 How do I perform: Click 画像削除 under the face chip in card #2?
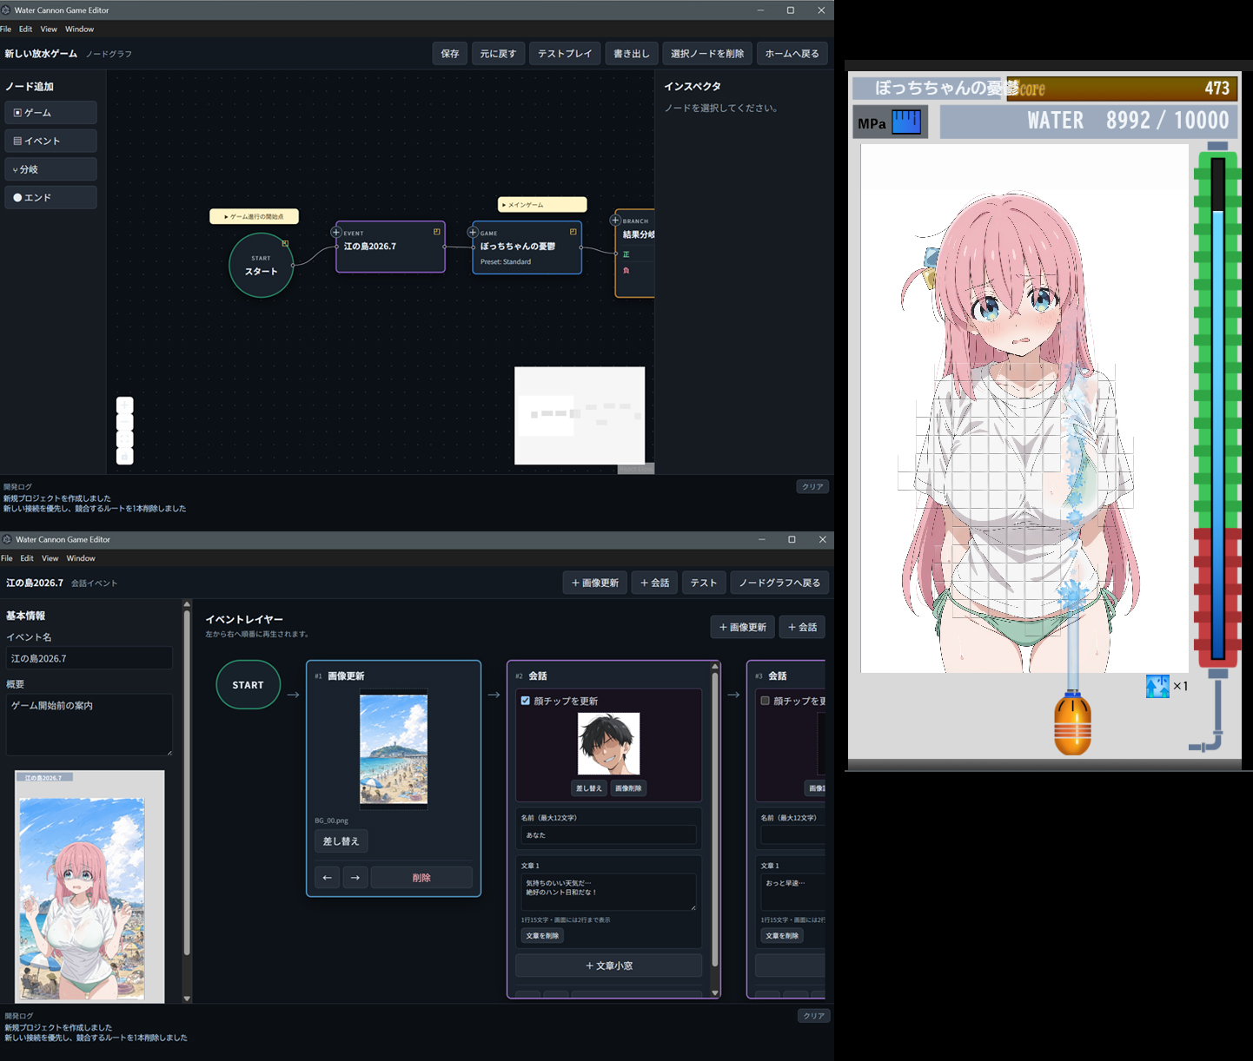628,788
